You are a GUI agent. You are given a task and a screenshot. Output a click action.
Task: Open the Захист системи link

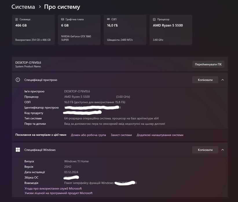point(121,135)
